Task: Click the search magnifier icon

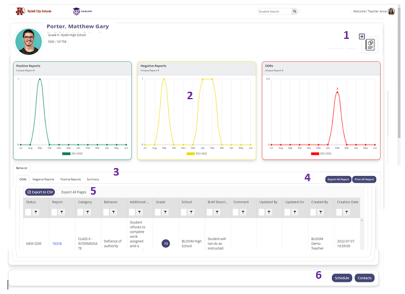Action: tap(295, 11)
